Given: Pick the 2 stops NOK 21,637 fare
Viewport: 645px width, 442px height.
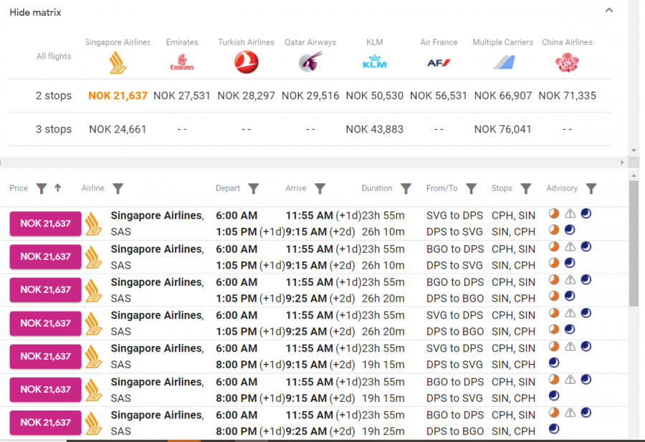Looking at the screenshot, I should pyautogui.click(x=118, y=96).
